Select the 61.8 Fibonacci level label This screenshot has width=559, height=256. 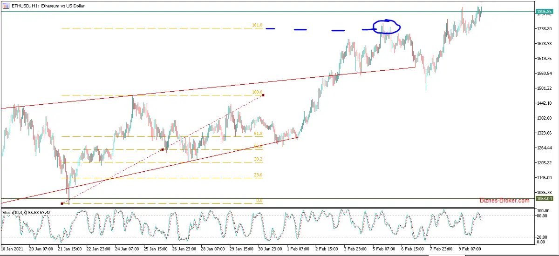click(258, 134)
